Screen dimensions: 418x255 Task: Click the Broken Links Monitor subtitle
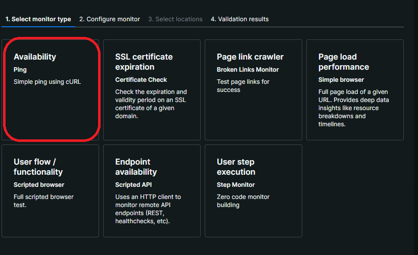(x=248, y=70)
